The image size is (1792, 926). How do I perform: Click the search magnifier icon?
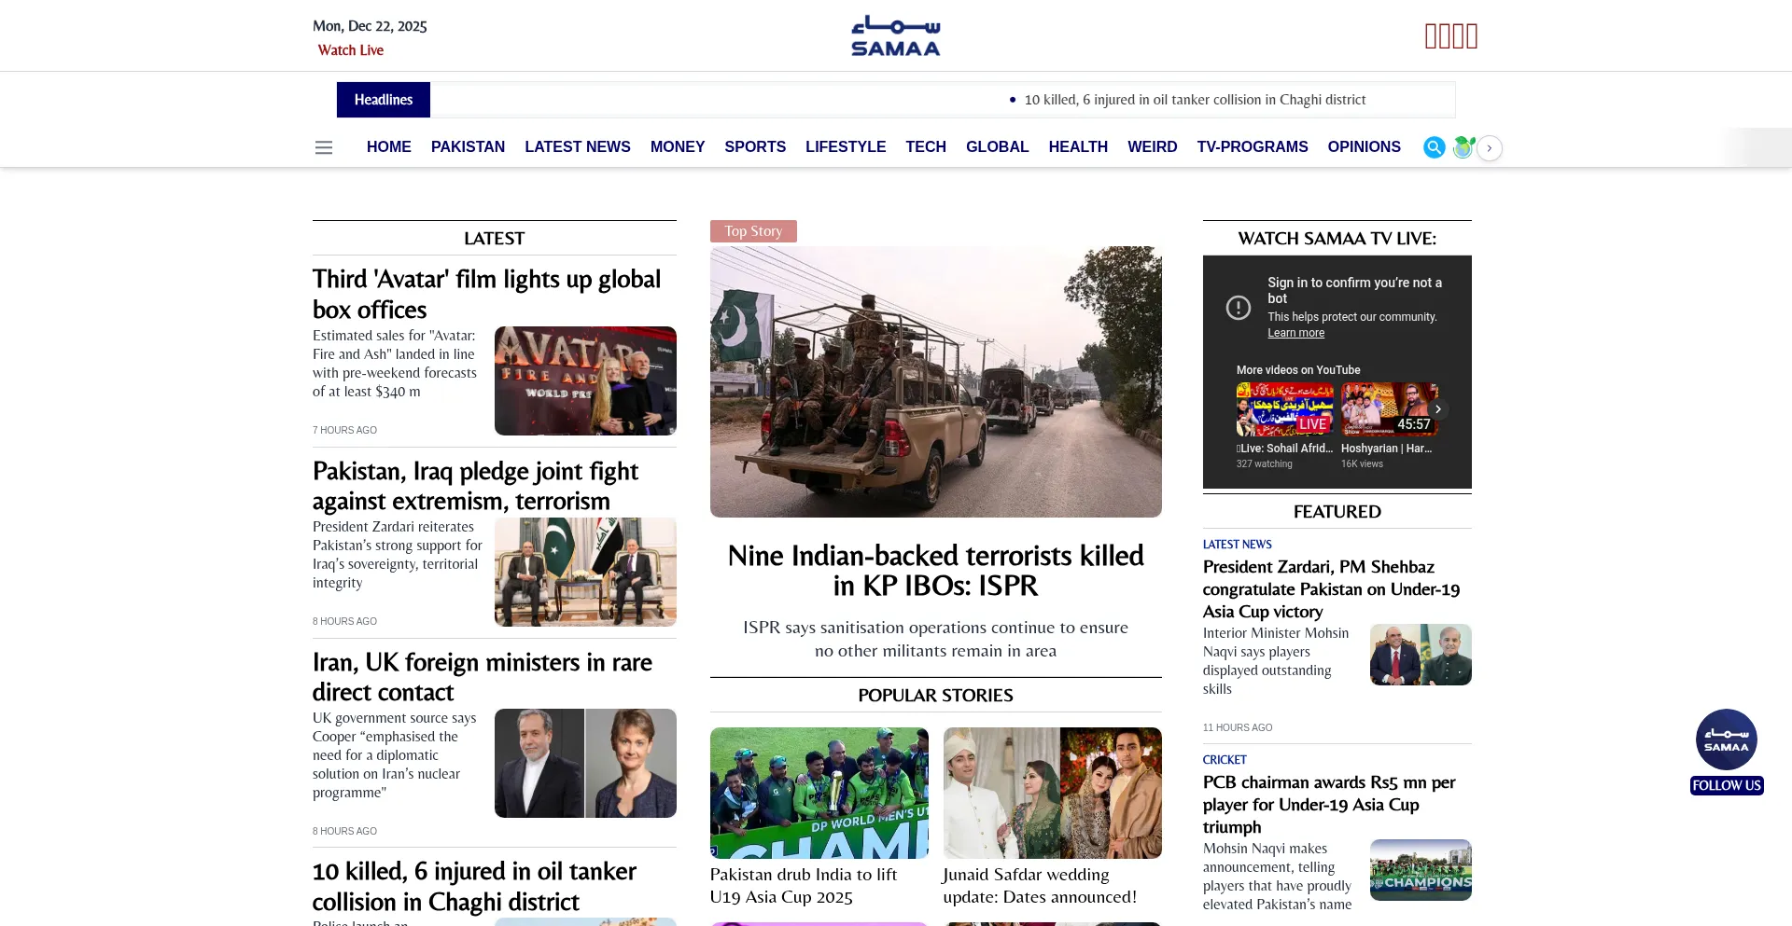[x=1433, y=147]
